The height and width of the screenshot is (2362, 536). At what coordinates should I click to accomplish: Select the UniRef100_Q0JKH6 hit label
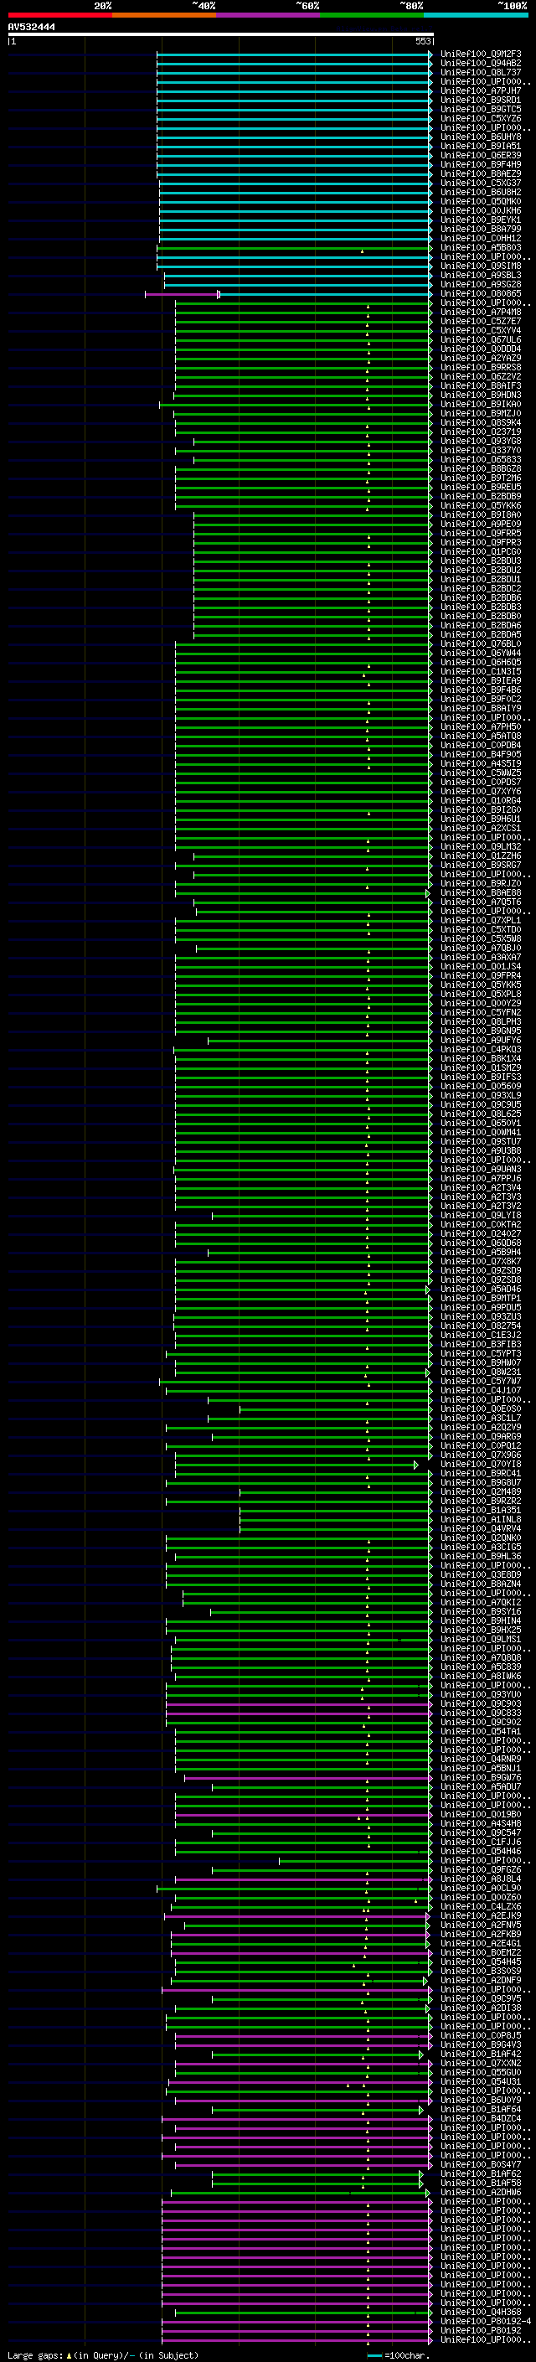(x=481, y=211)
